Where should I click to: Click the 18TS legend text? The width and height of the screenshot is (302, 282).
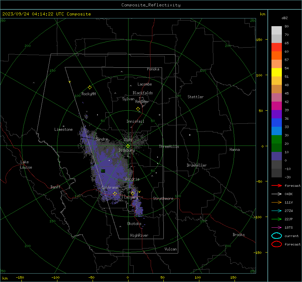(x=289, y=228)
